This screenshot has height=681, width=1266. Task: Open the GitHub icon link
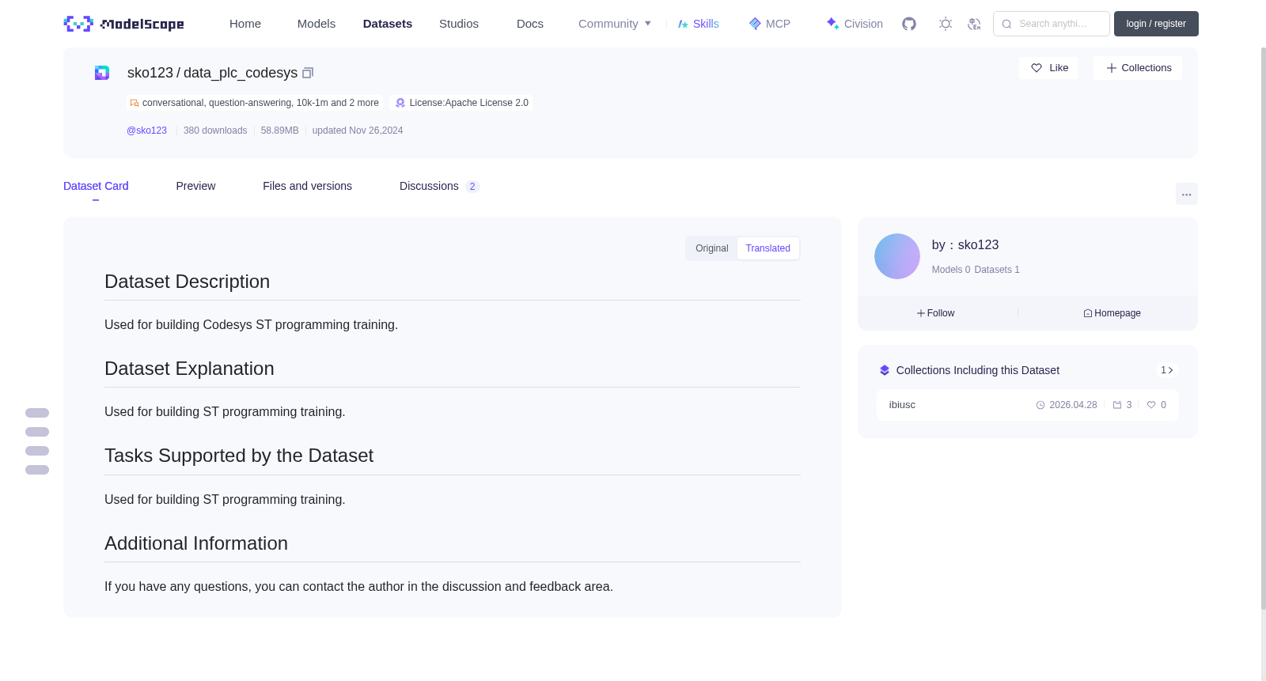[x=909, y=24]
